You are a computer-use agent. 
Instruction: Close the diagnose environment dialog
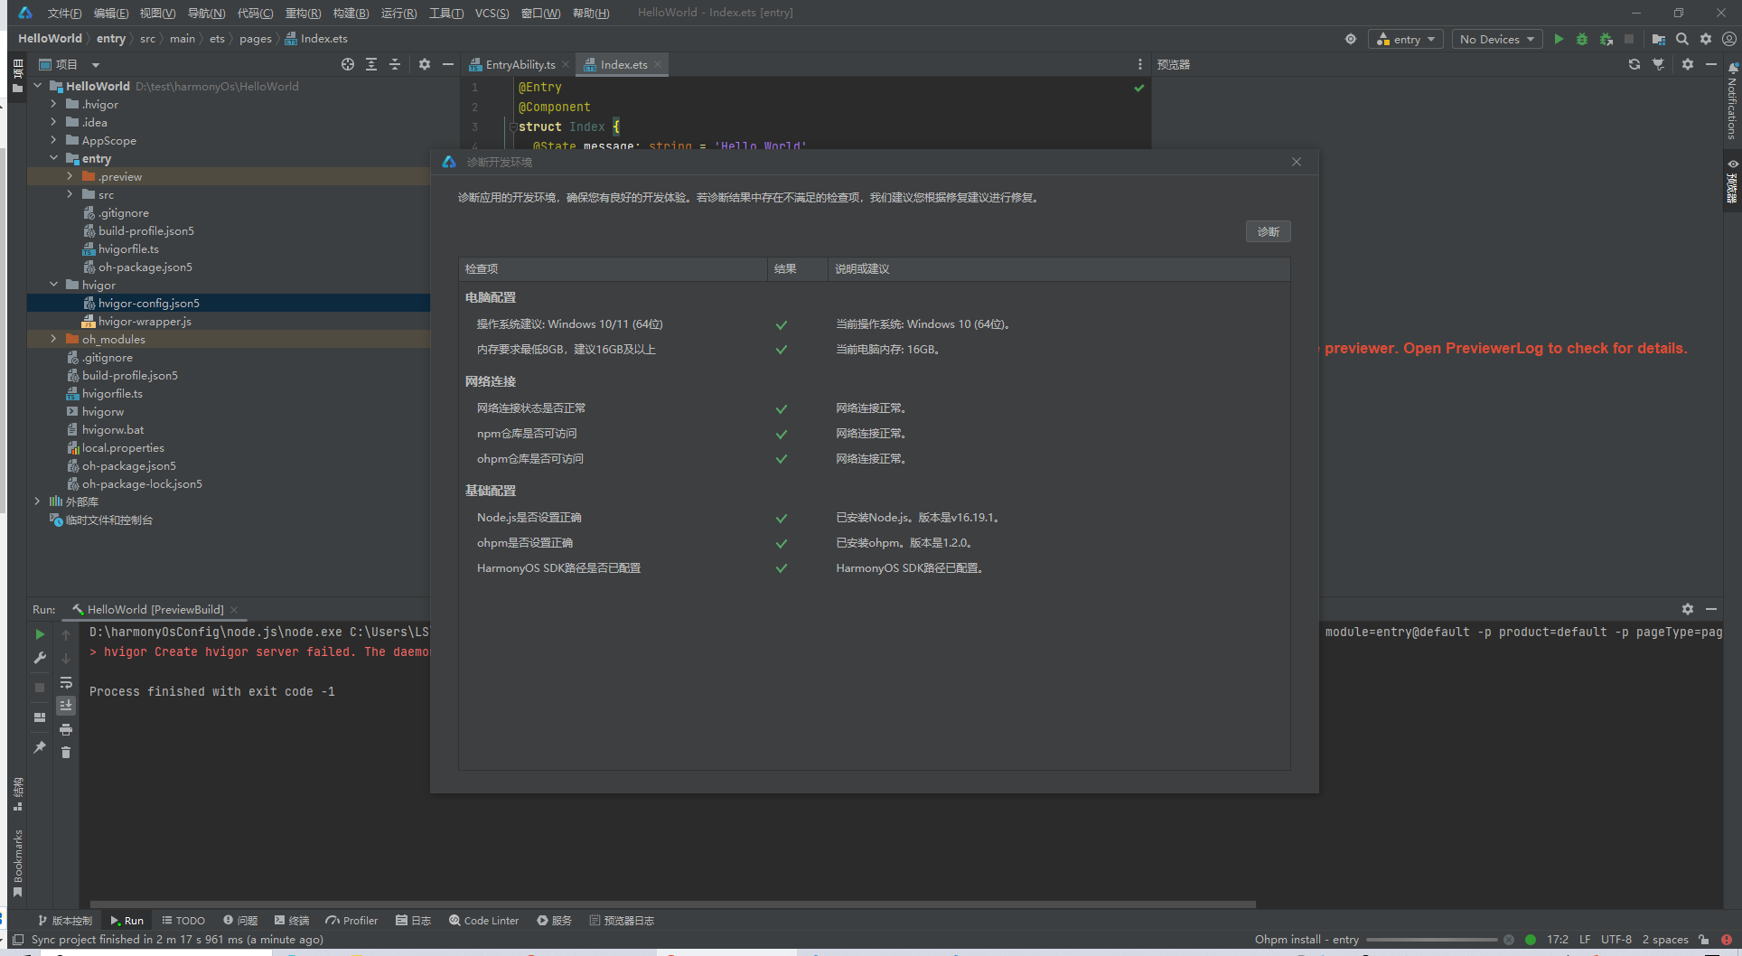pos(1297,162)
